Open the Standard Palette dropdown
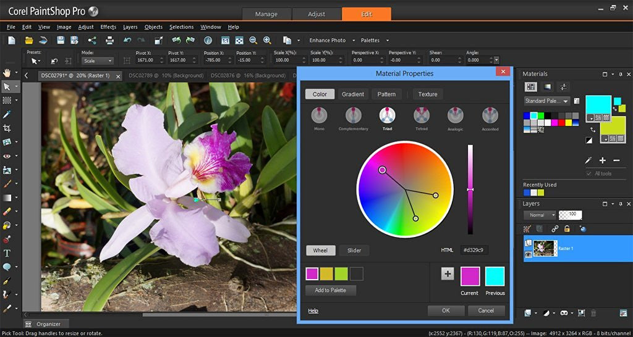This screenshot has height=337, width=633. tap(566, 101)
